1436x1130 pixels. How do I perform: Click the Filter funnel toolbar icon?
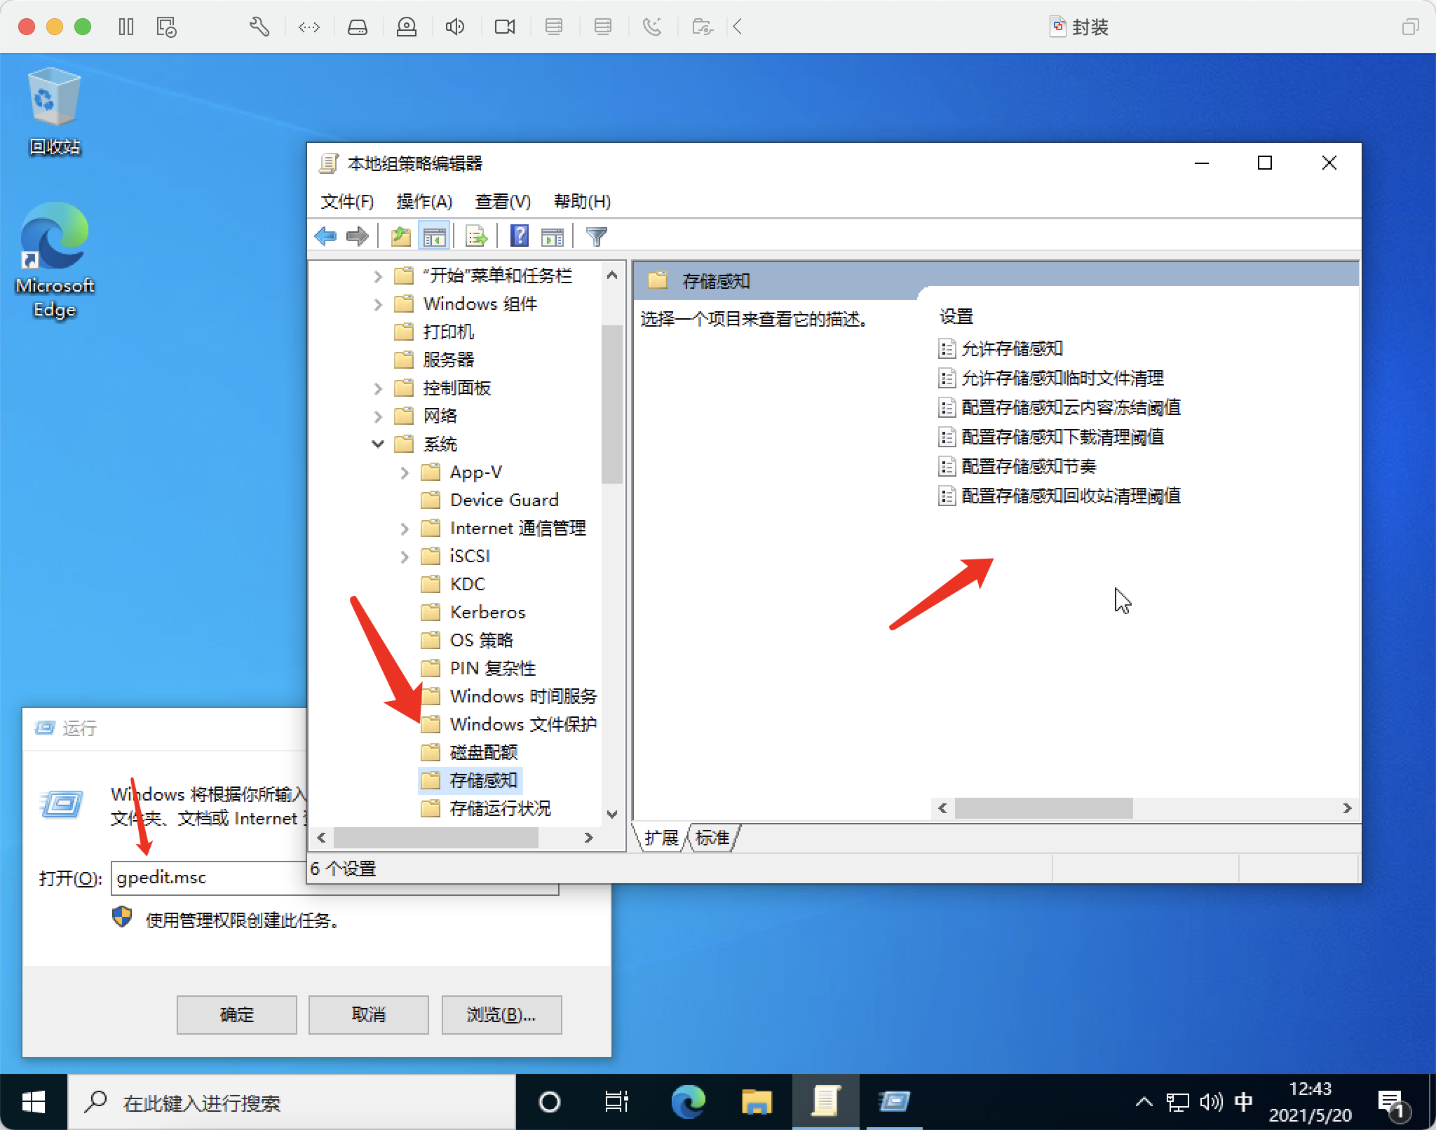pos(596,236)
